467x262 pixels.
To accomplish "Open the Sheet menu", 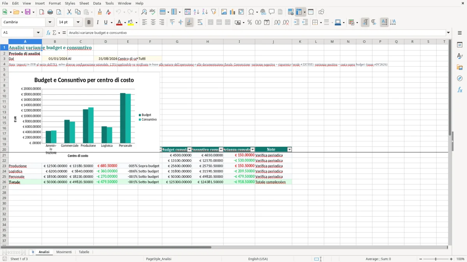I will coord(84,3).
